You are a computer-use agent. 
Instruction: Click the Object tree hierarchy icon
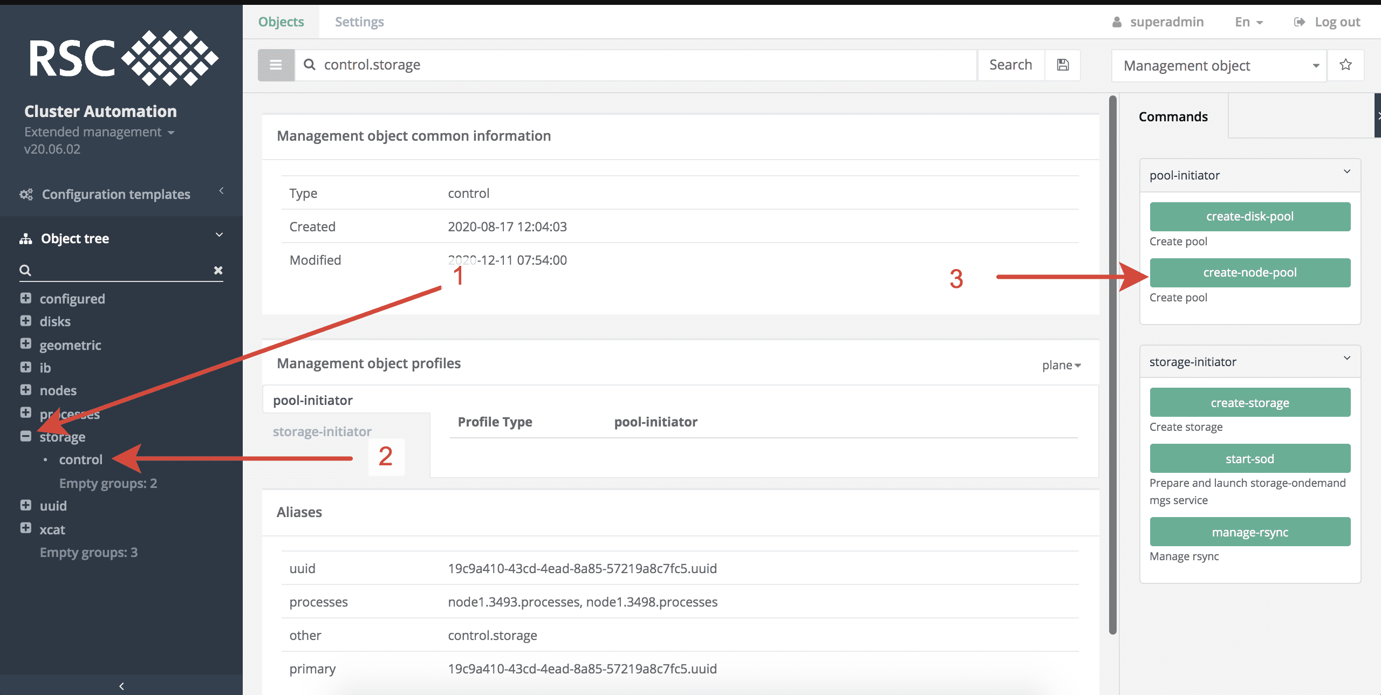pos(26,239)
